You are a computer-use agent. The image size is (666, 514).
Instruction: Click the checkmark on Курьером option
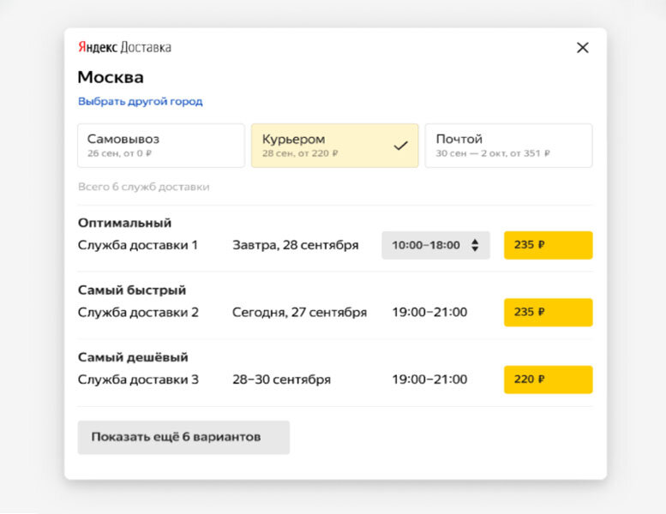tap(400, 146)
